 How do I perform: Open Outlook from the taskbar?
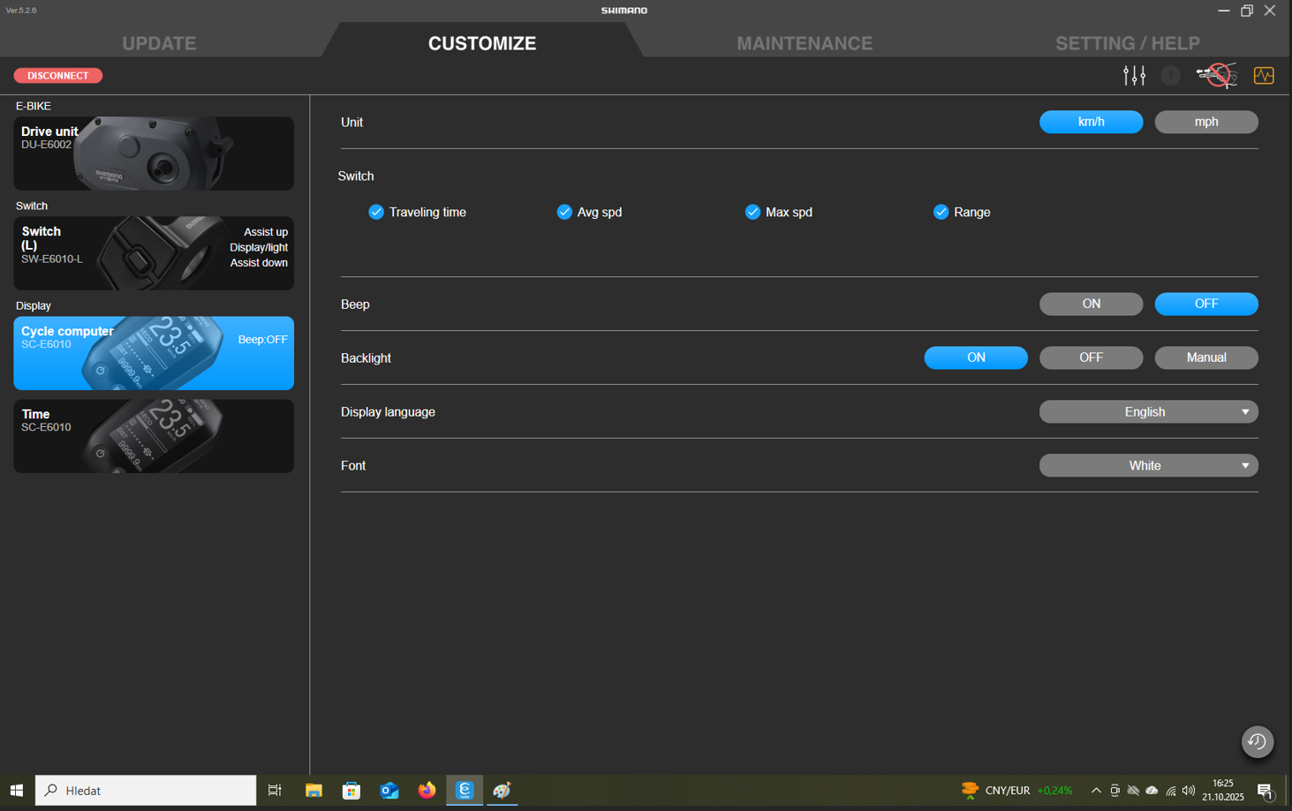[x=389, y=790]
